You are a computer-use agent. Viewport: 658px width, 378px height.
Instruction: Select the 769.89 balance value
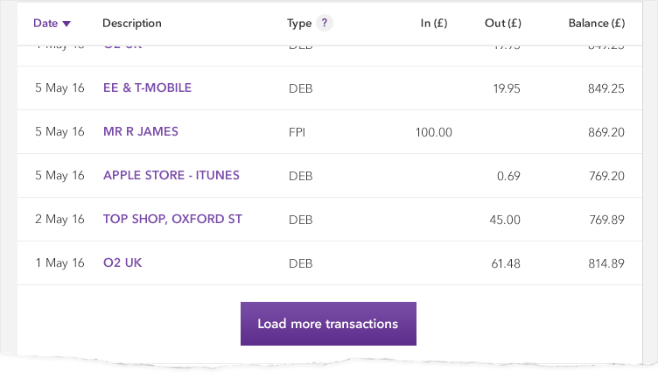coord(606,220)
